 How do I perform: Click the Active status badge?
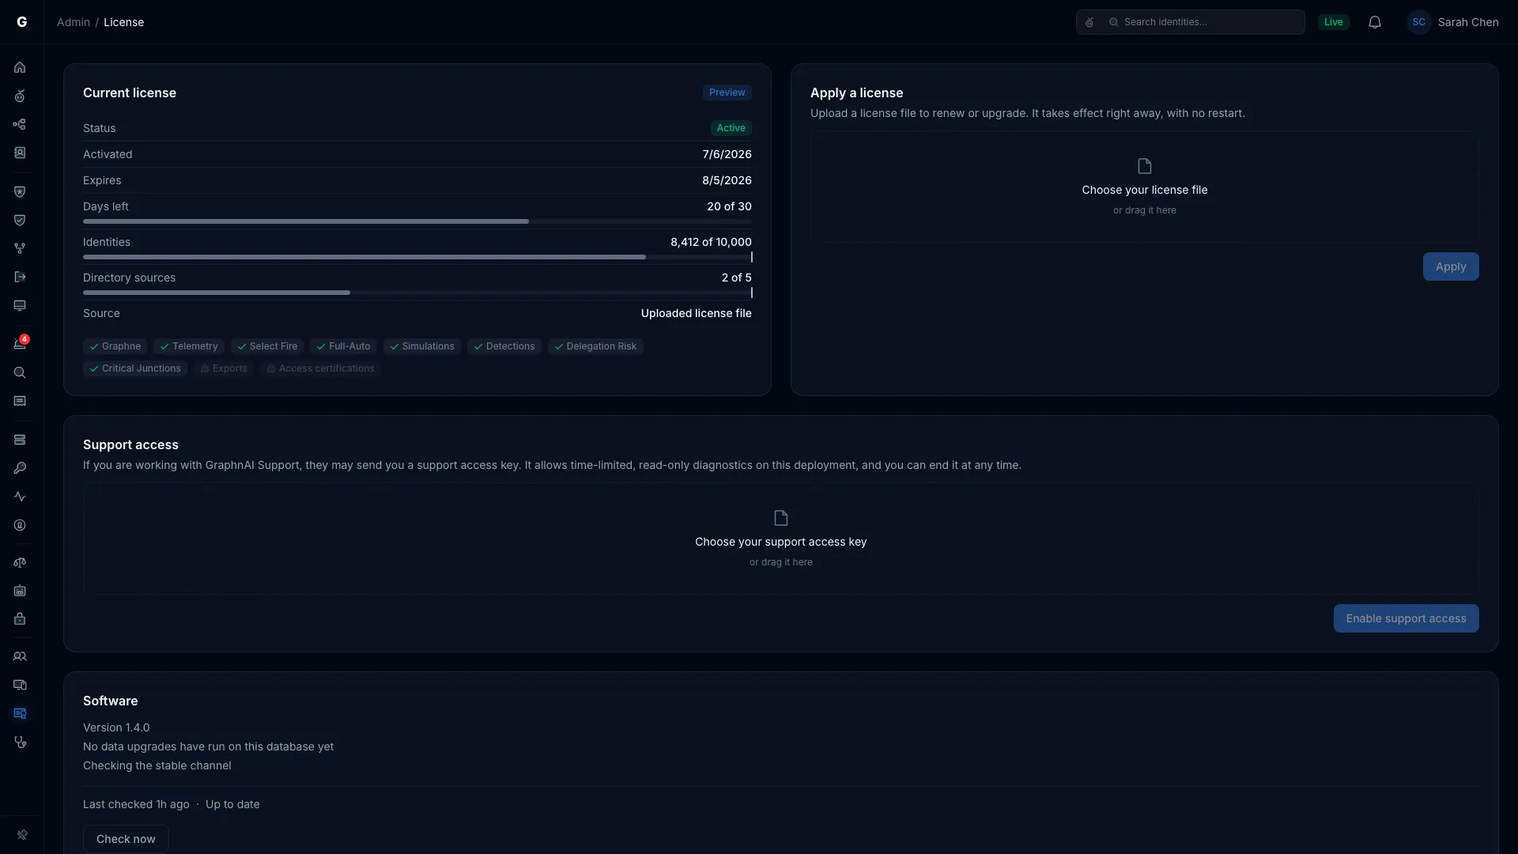(731, 128)
